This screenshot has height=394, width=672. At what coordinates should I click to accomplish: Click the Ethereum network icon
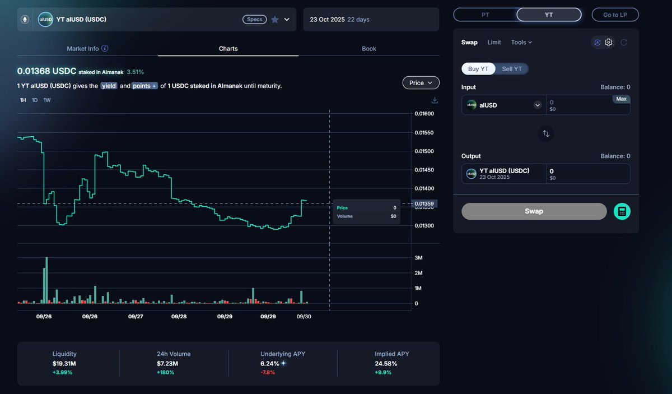pos(25,20)
